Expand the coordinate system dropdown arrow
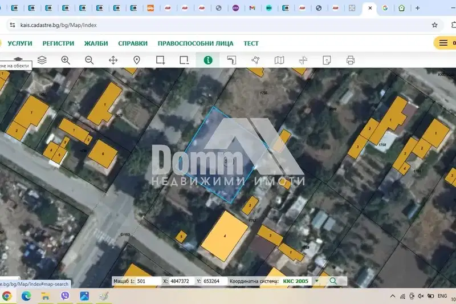Image resolution: width=456 pixels, height=304 pixels. coord(317,281)
